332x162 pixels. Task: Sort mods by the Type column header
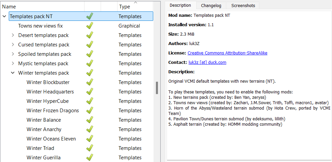click(x=125, y=7)
